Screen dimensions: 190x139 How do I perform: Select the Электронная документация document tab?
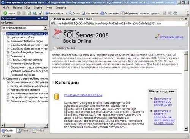click(x=72, y=19)
